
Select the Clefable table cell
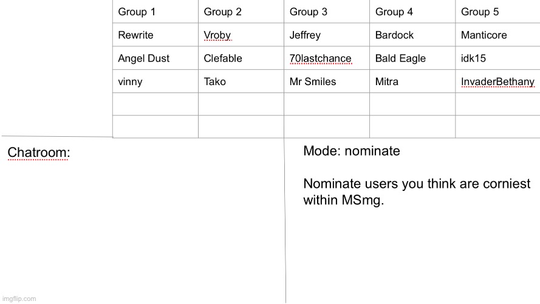coord(241,58)
